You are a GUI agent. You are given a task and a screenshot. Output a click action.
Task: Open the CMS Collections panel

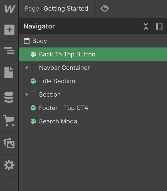(9, 97)
